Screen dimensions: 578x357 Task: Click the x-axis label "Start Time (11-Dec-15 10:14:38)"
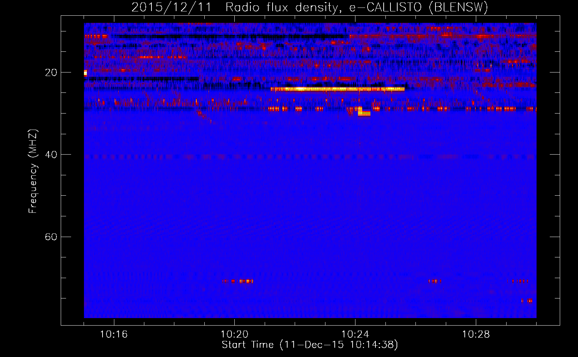click(x=310, y=345)
